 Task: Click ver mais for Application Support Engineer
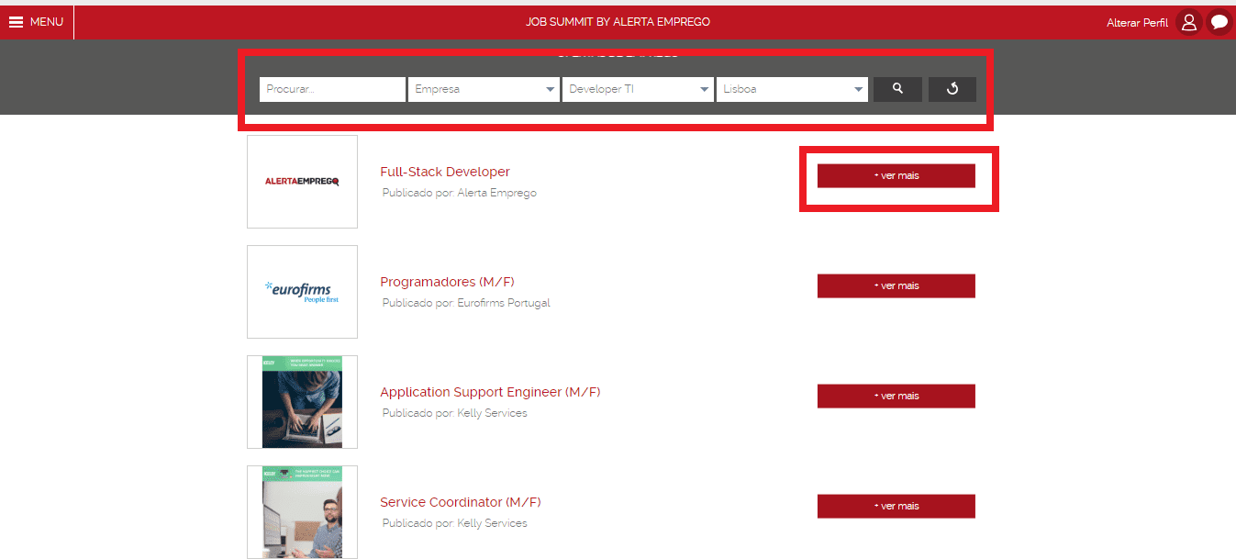[x=896, y=396]
